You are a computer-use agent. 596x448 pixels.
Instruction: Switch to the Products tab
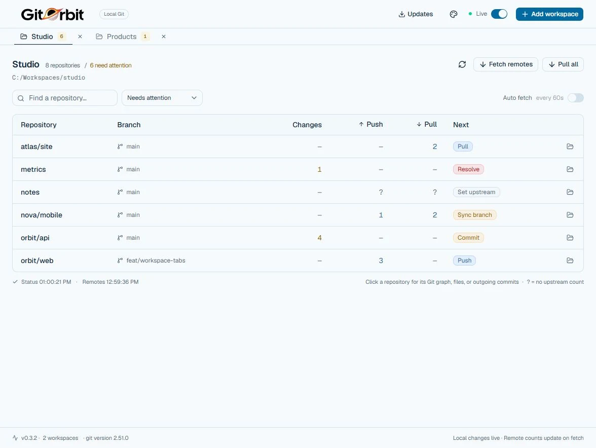[122, 36]
